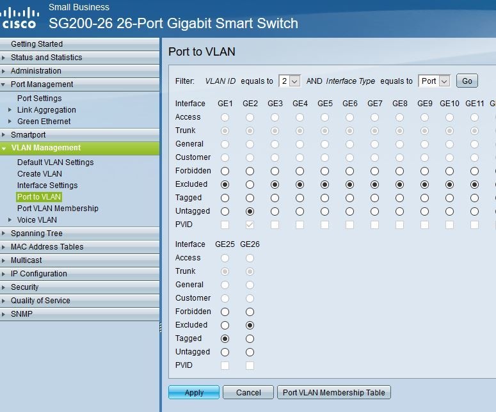Select Excluded radio for GE1
Screen dimensions: 496x412
[x=225, y=184]
